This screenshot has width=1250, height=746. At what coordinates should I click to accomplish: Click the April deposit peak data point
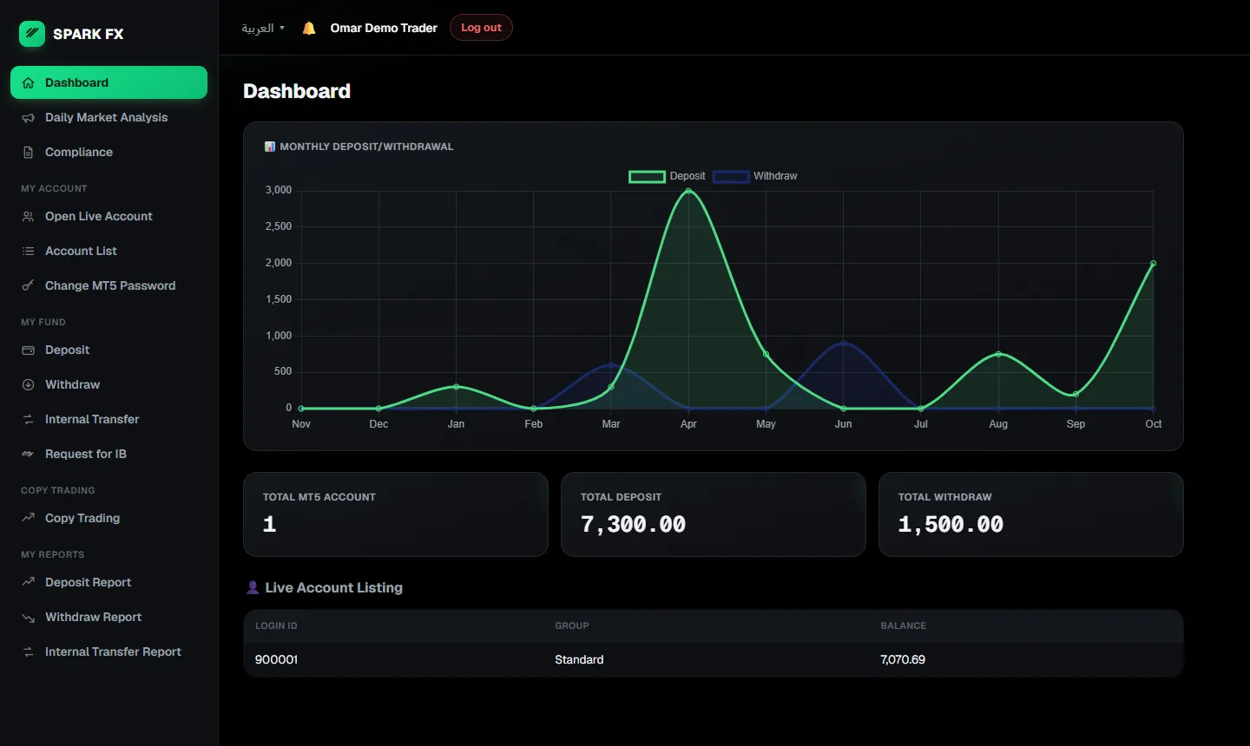688,191
